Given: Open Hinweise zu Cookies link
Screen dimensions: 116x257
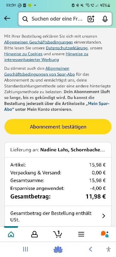Looking at the screenshot, I should (23, 54).
